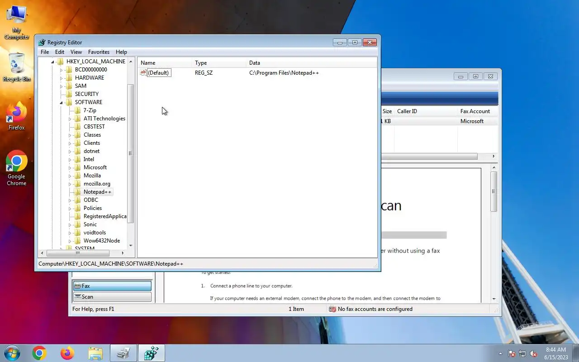579x362 pixels.
Task: Open My Computer desktop icon
Action: pyautogui.click(x=17, y=22)
